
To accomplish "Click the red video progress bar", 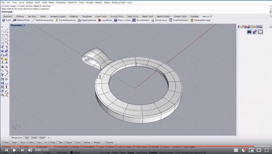I will coord(127,146).
